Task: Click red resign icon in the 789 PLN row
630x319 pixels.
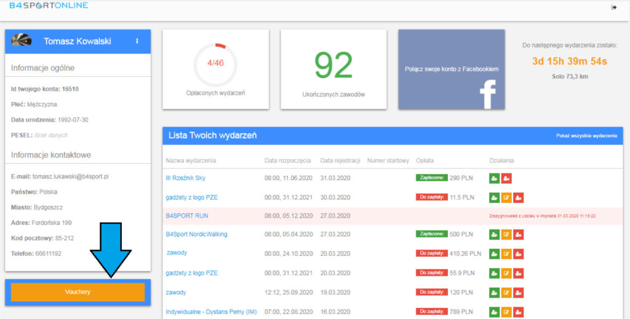Action: tap(518, 312)
